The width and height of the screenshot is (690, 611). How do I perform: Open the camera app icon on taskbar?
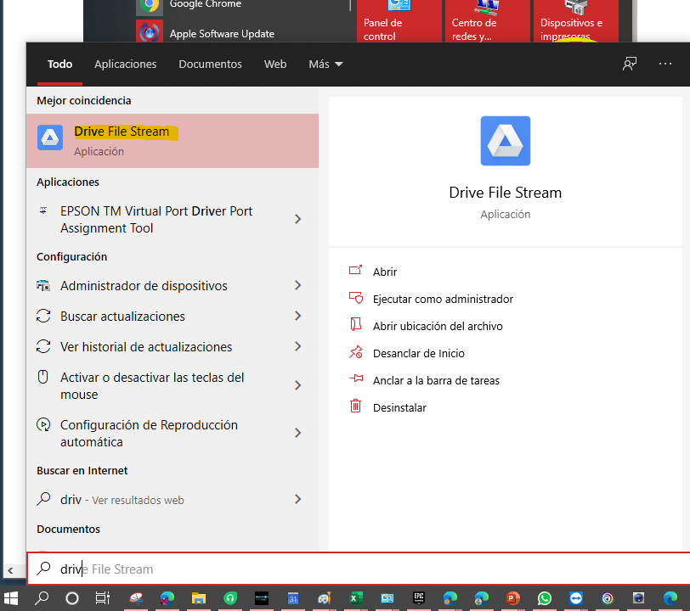click(x=638, y=598)
